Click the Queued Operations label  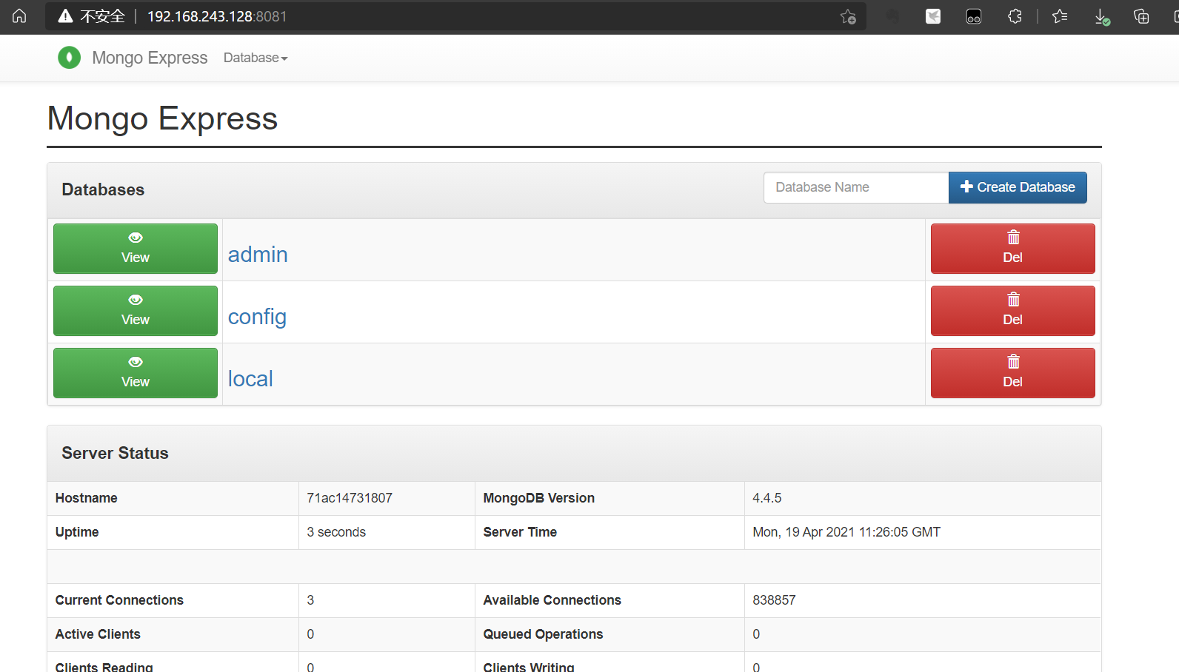543,634
